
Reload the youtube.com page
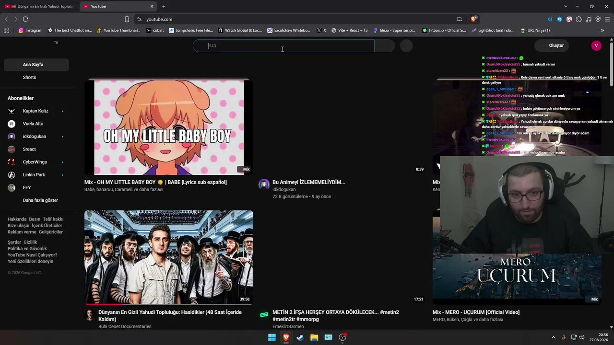pyautogui.click(x=25, y=19)
